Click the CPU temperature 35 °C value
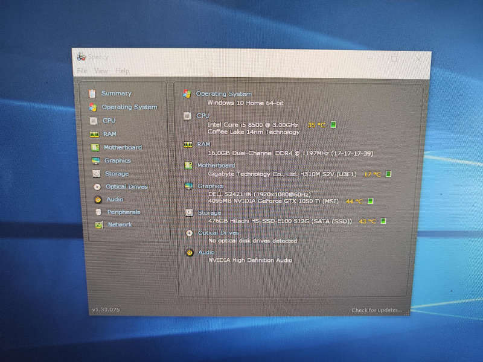 click(316, 125)
